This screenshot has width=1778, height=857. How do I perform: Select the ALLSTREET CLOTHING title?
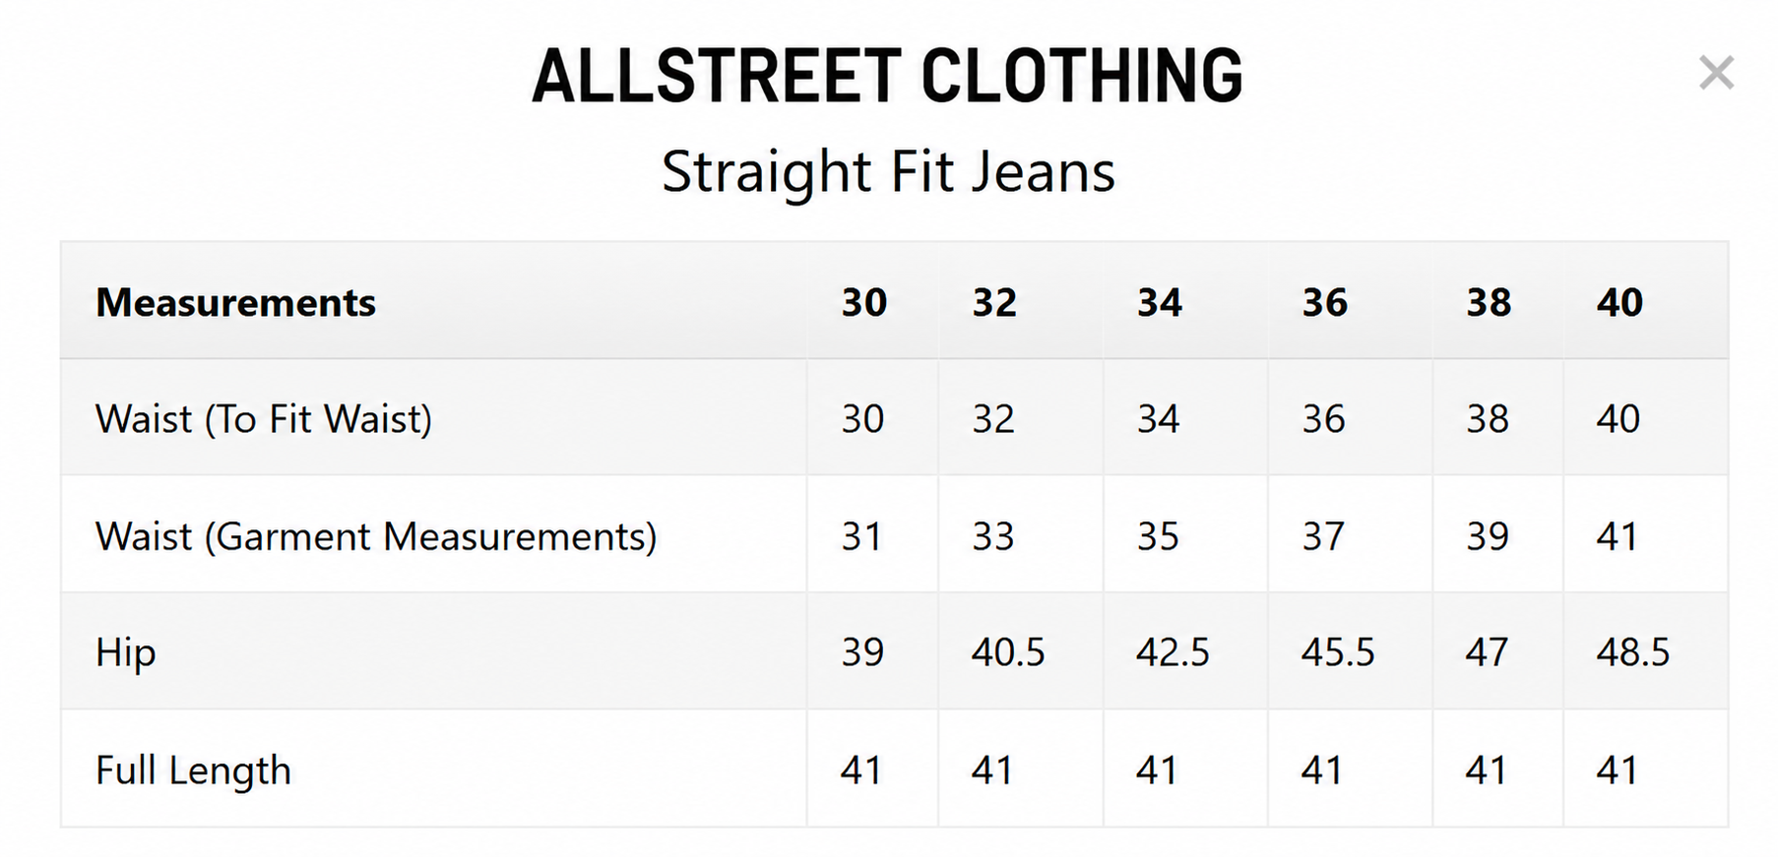click(x=887, y=76)
